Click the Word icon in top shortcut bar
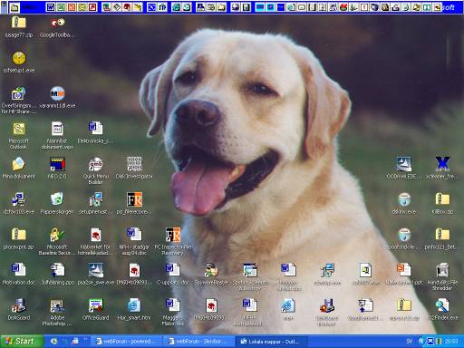This screenshot has width=464, height=348. click(x=51, y=7)
